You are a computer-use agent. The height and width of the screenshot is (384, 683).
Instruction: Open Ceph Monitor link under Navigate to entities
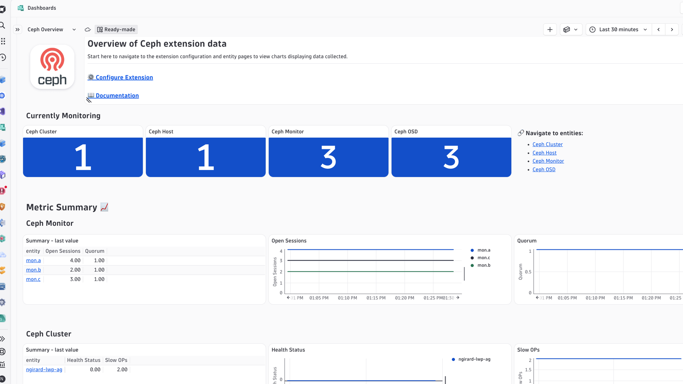pyautogui.click(x=548, y=161)
